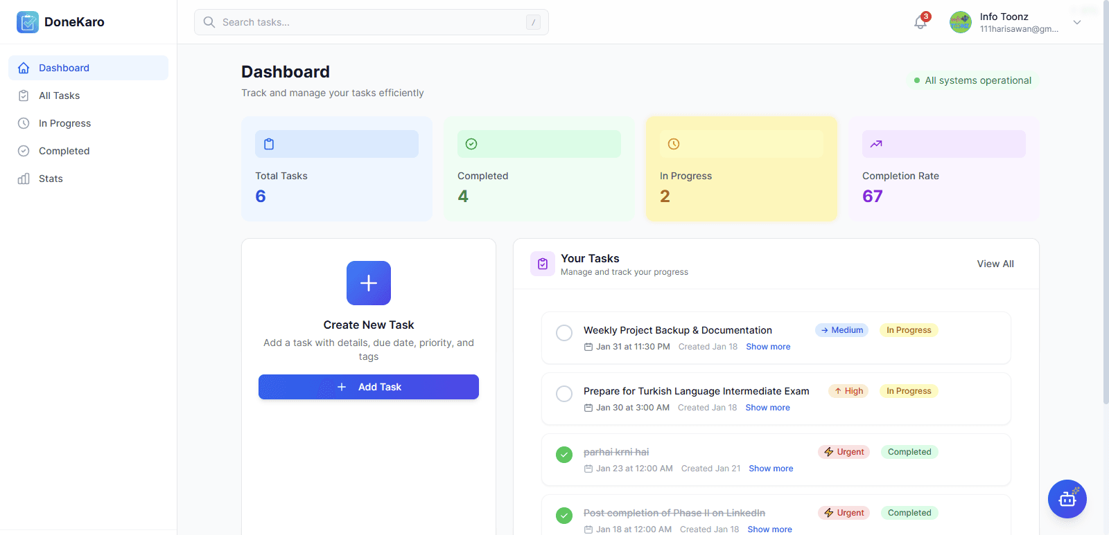Open All Tasks in the sidebar

(x=88, y=96)
